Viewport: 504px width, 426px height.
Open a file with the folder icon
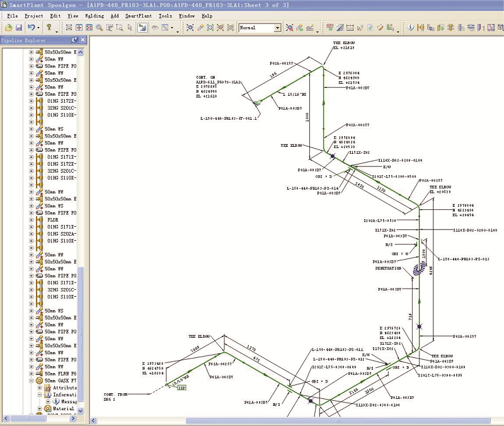tap(9, 28)
